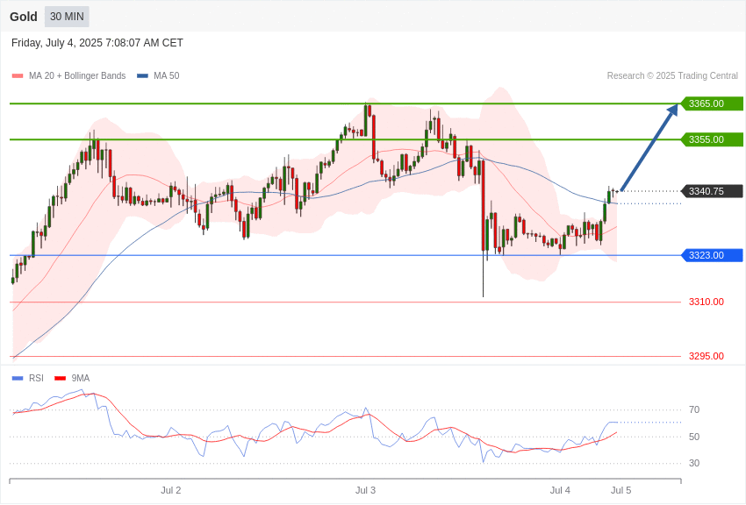Viewport: 746px width, 505px height.
Task: Click the Jul 5 date axis label
Action: (620, 490)
